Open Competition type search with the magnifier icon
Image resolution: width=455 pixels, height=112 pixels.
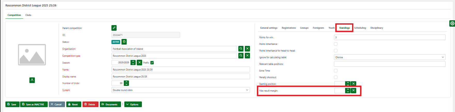(241, 56)
